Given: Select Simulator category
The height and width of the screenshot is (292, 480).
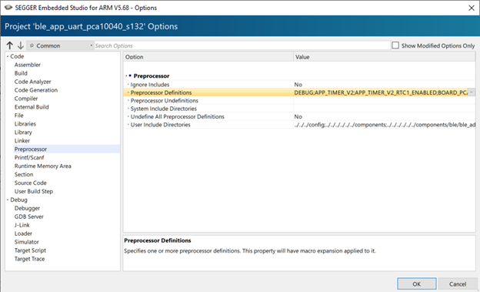Looking at the screenshot, I should 27,242.
